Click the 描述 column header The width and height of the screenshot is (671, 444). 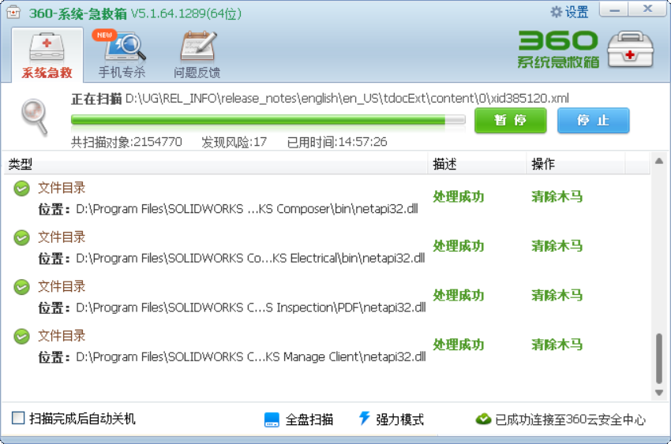(x=477, y=164)
